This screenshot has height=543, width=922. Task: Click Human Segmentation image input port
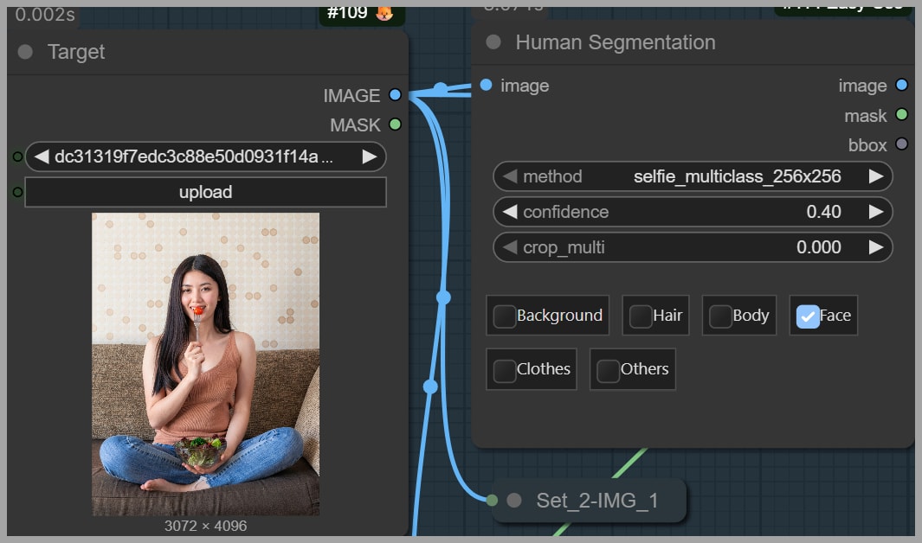486,85
